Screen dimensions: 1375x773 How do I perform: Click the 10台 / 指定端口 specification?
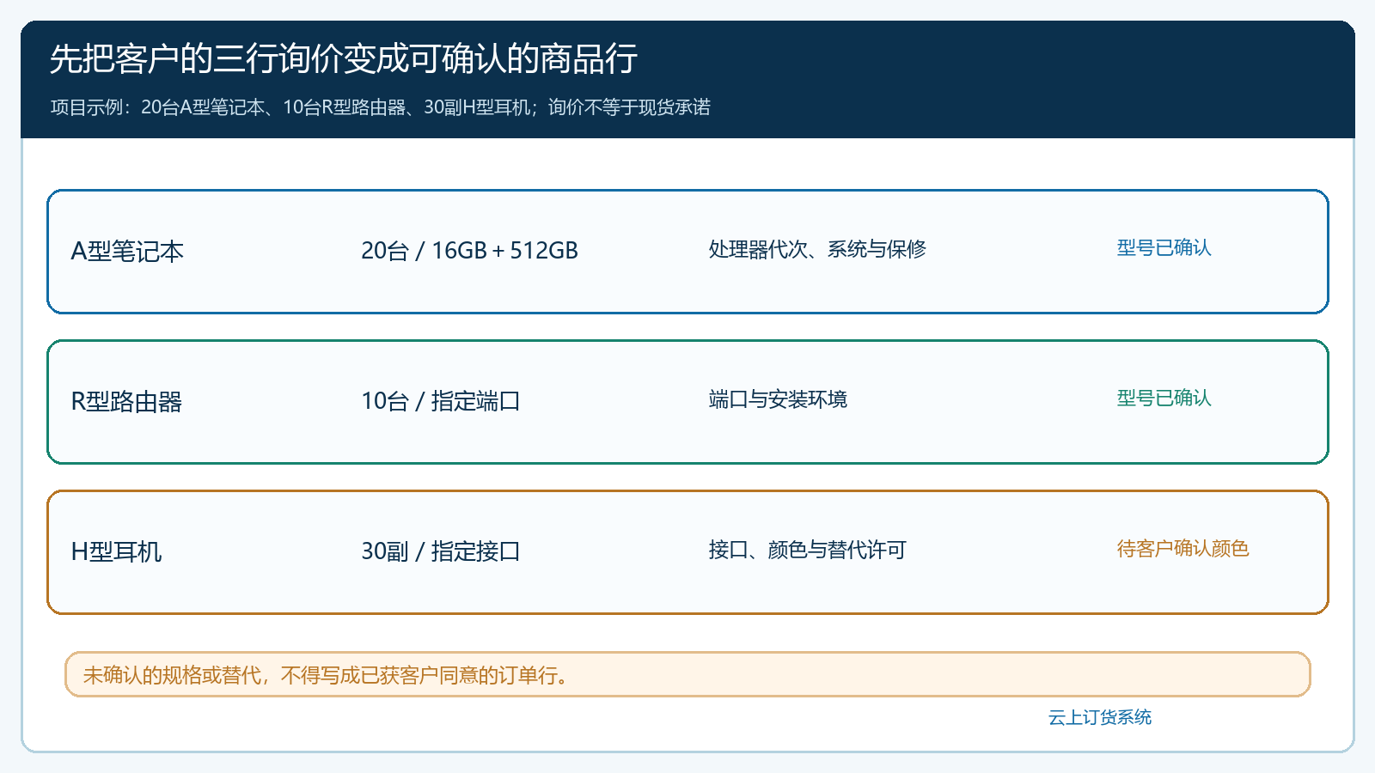(441, 401)
